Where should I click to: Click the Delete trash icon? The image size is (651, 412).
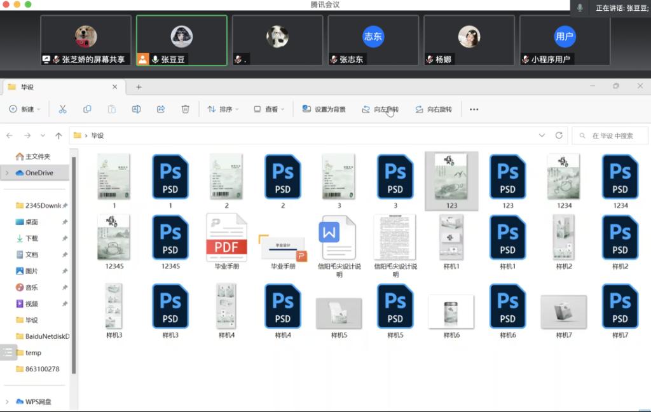click(185, 109)
